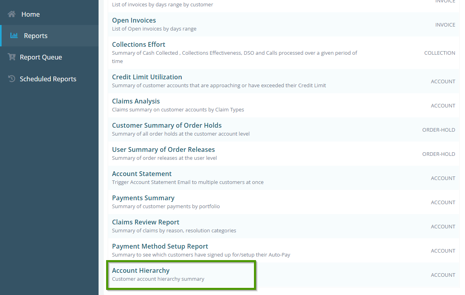This screenshot has width=465, height=295.
Task: Open Customer Summary of Order Holds
Action: (x=167, y=125)
